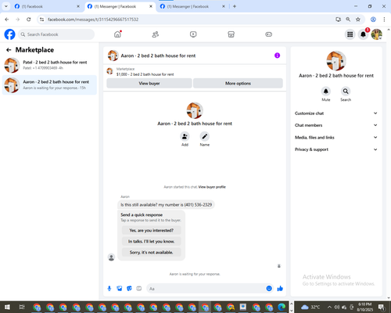391x313 pixels.
Task: Open the tab search dropdown arrow
Action: click(6, 6)
